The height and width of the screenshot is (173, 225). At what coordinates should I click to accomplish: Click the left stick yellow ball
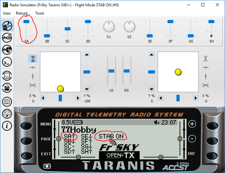point(60,89)
